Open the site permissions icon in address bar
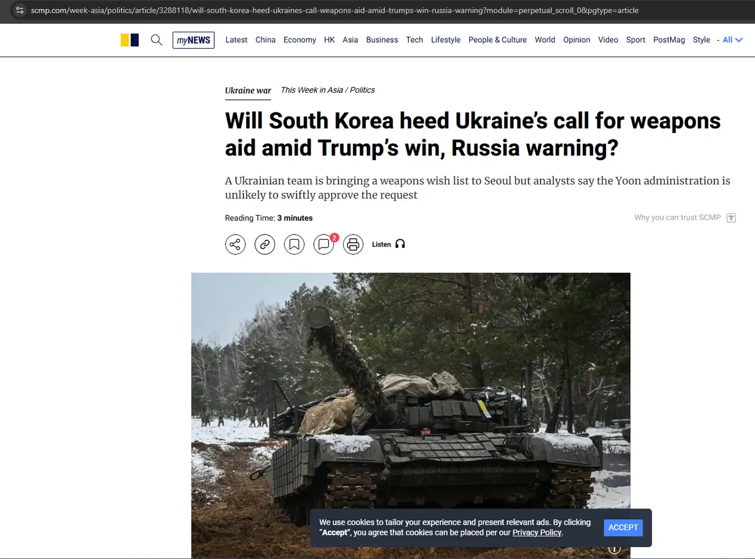The height and width of the screenshot is (559, 755). (x=19, y=10)
